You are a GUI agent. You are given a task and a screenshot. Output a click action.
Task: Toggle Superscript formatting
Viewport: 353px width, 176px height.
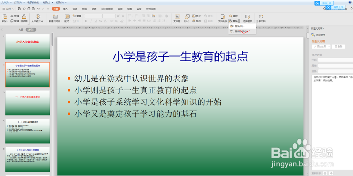[x=112, y=21]
